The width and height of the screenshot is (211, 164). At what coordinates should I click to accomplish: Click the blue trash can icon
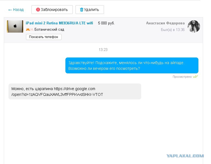click(82, 10)
